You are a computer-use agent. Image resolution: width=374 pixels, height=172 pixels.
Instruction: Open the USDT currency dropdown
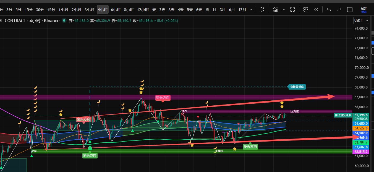point(361,20)
